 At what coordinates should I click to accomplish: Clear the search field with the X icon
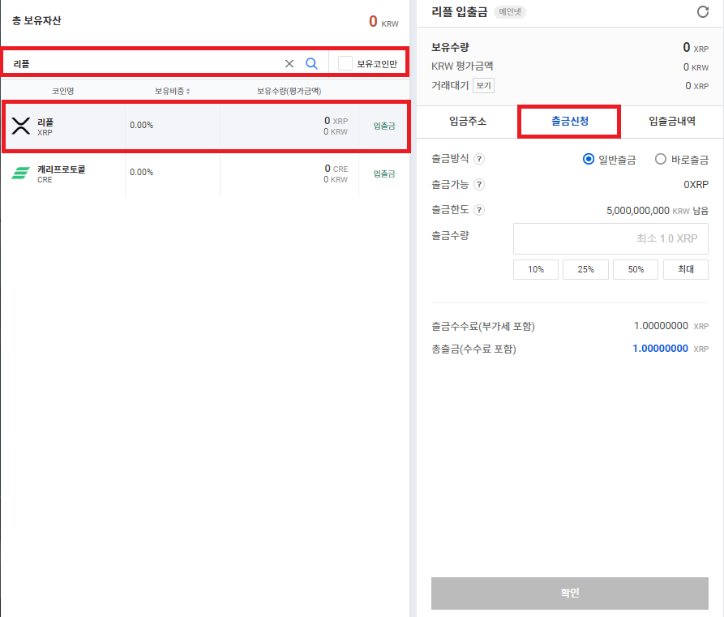coord(289,64)
